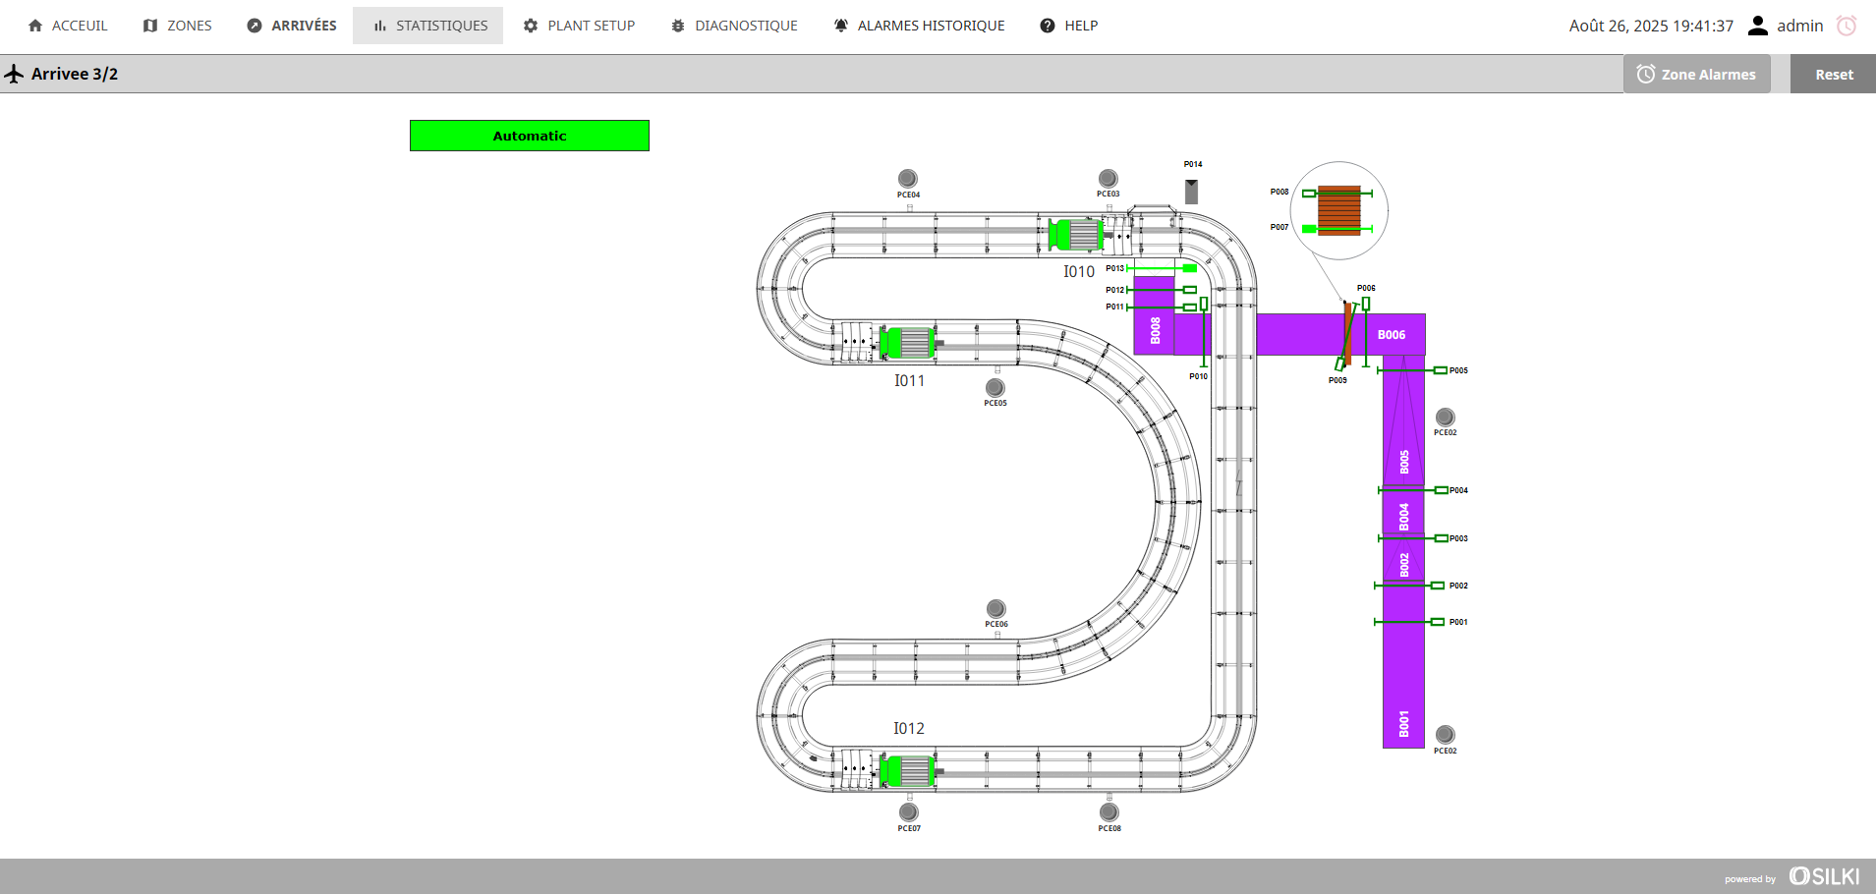Select the PCE05 sensor indicator

tap(995, 388)
